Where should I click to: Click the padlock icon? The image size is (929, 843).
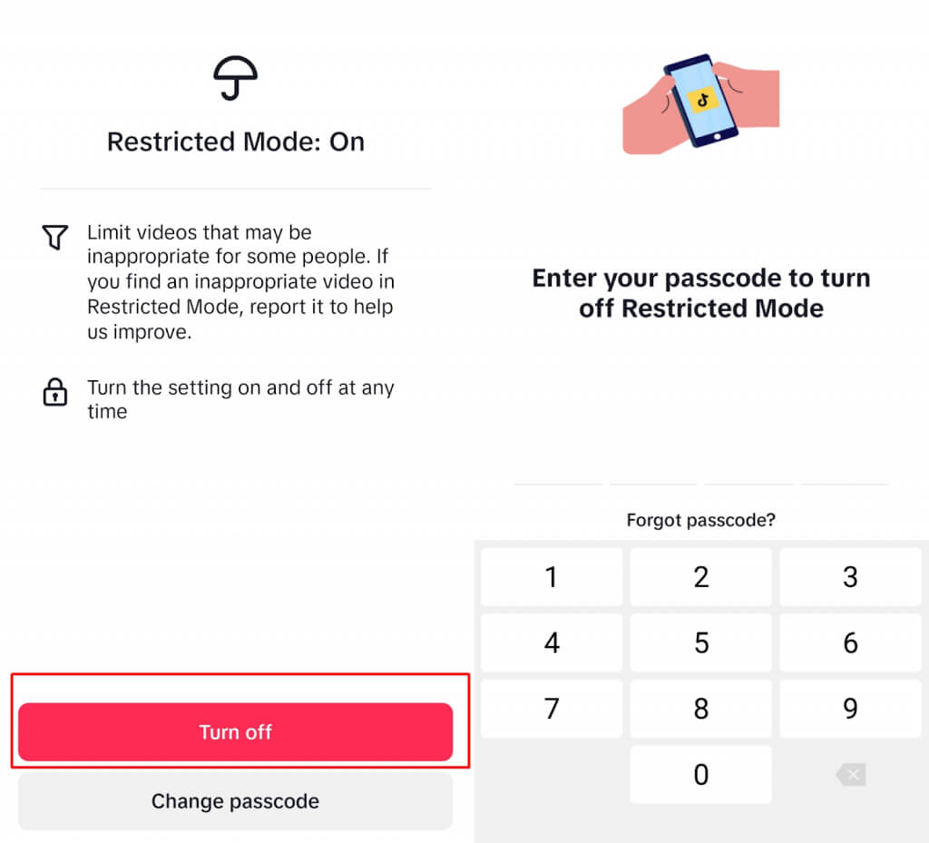pos(55,392)
